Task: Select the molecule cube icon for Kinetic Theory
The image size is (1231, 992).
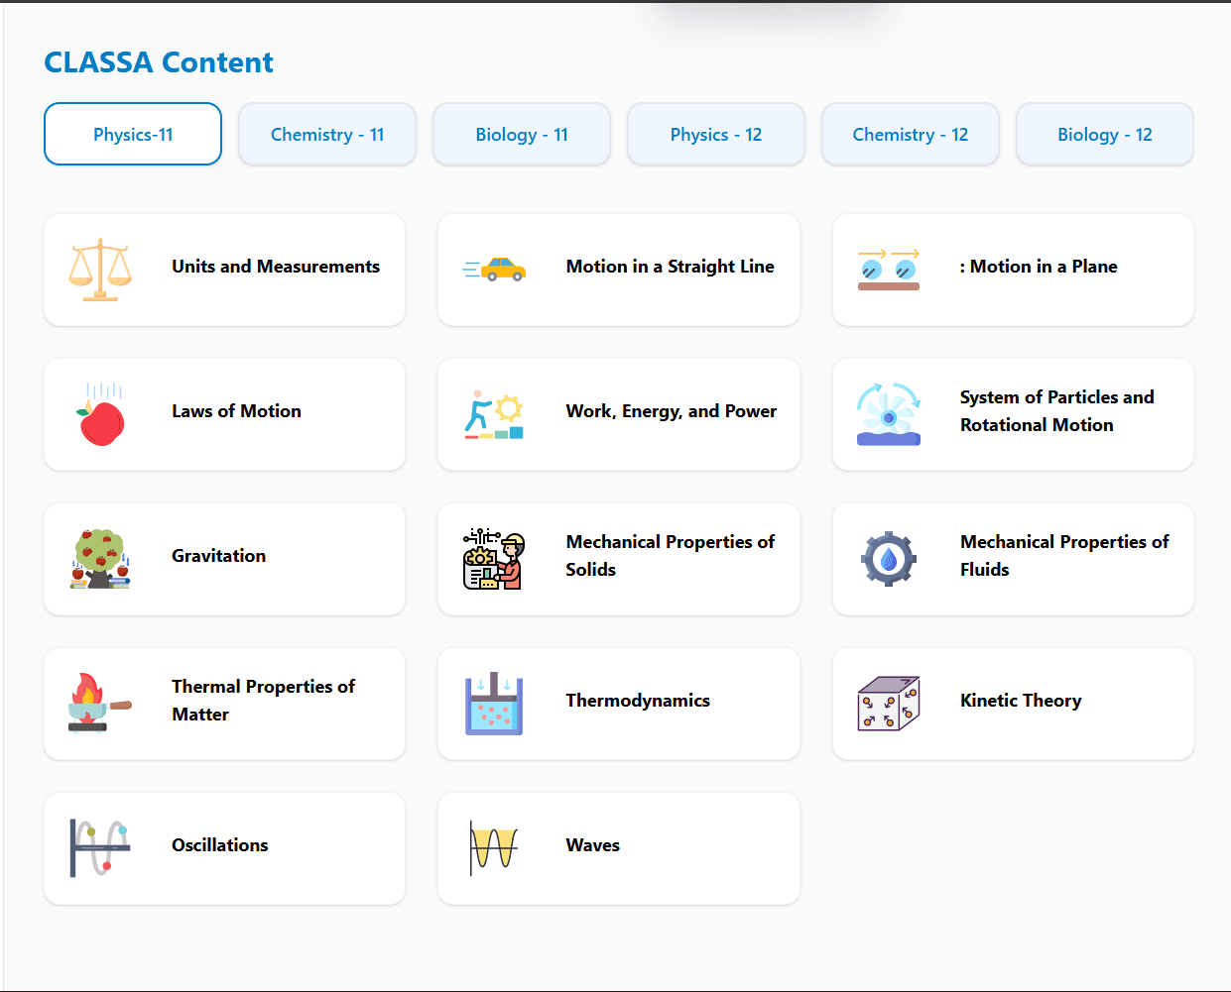Action: pos(888,702)
